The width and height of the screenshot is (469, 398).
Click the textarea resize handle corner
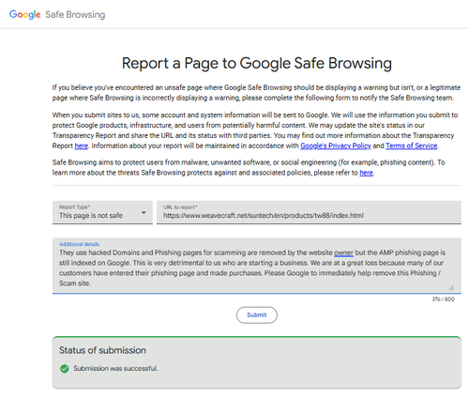click(451, 287)
